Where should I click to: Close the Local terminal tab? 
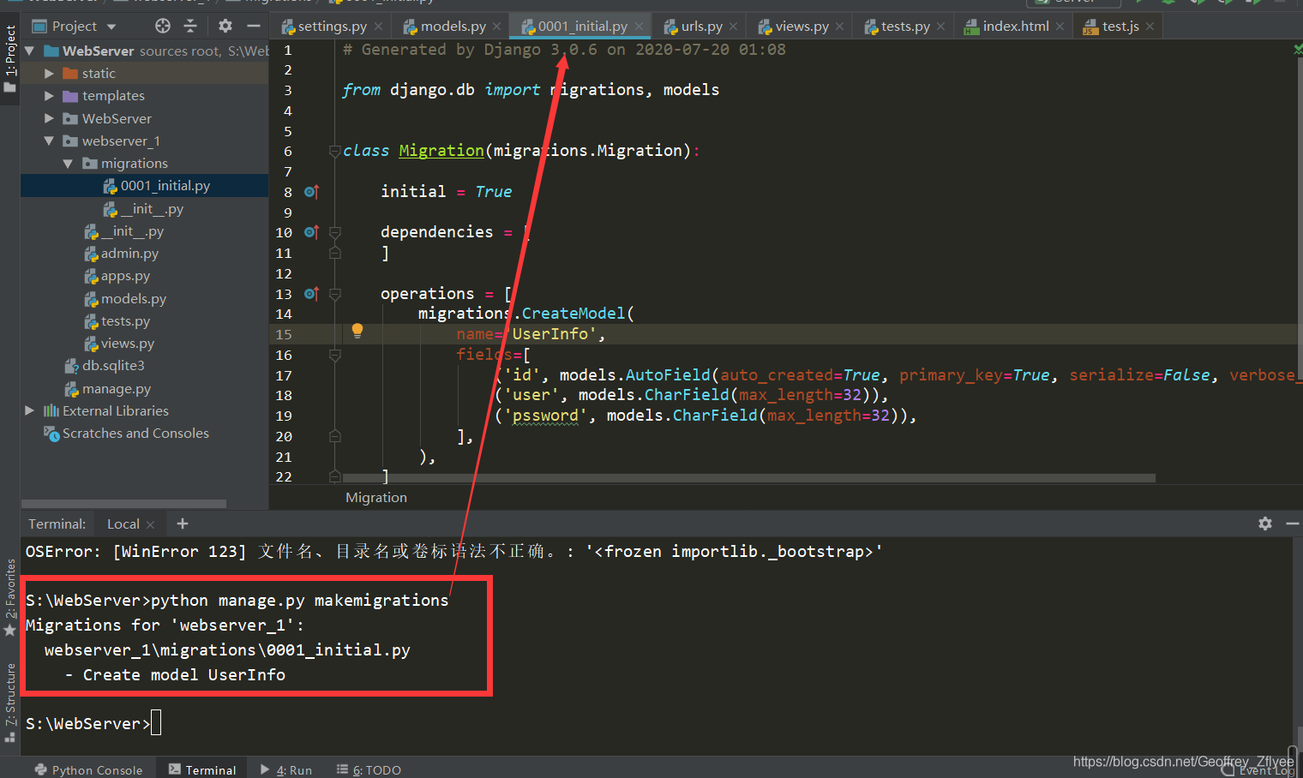(151, 524)
